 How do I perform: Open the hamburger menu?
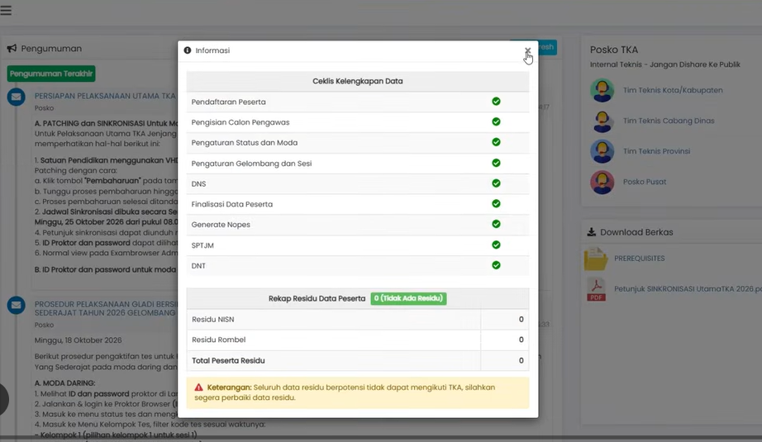pyautogui.click(x=6, y=10)
